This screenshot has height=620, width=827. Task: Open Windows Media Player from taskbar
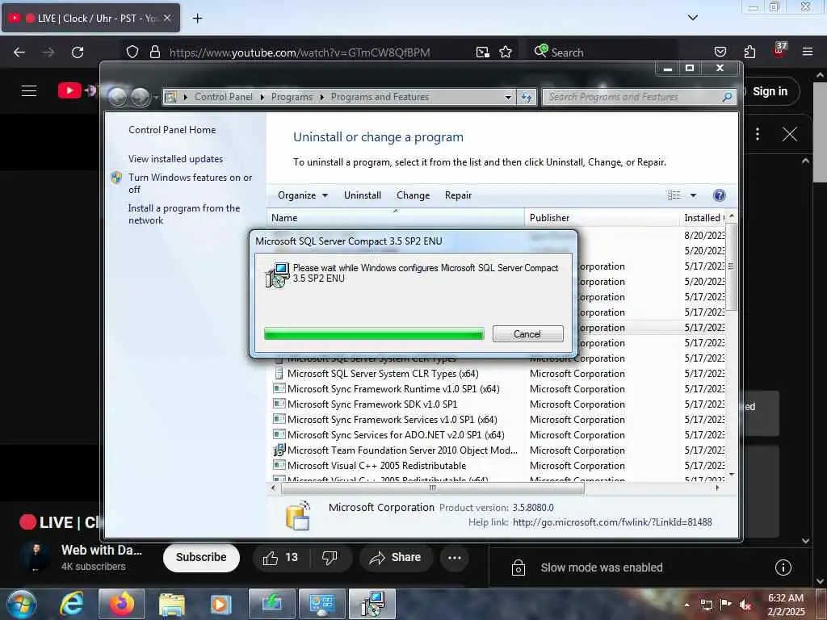point(220,604)
